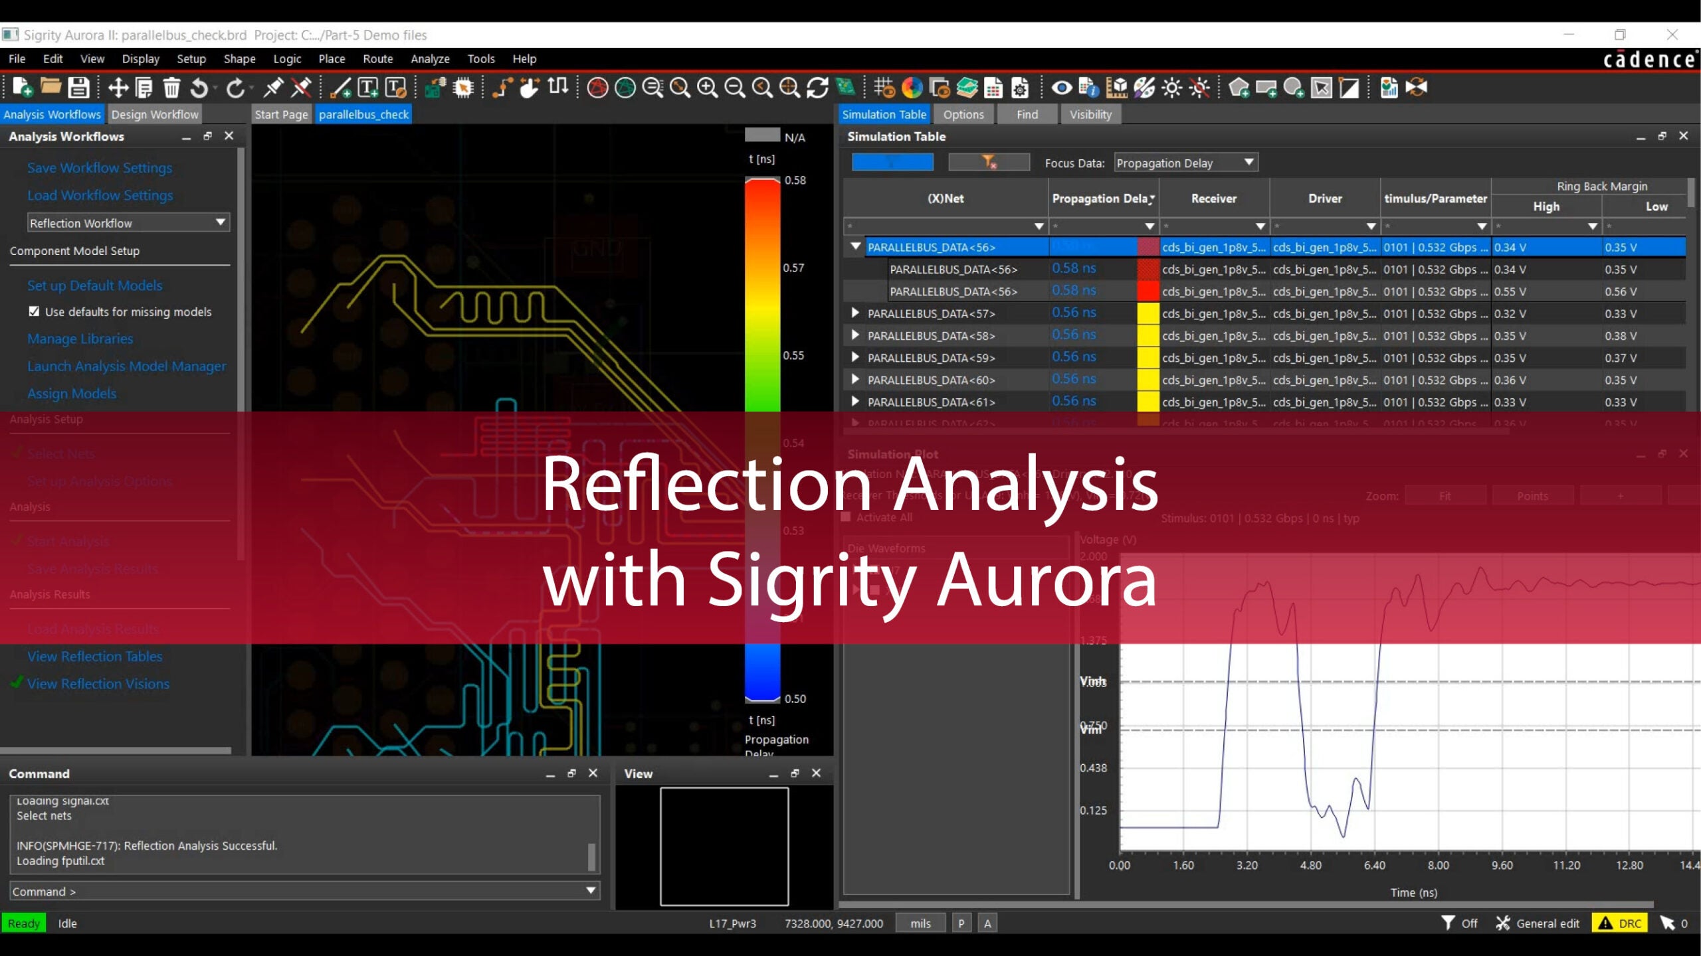Click the Redo arrow icon

tap(235, 87)
